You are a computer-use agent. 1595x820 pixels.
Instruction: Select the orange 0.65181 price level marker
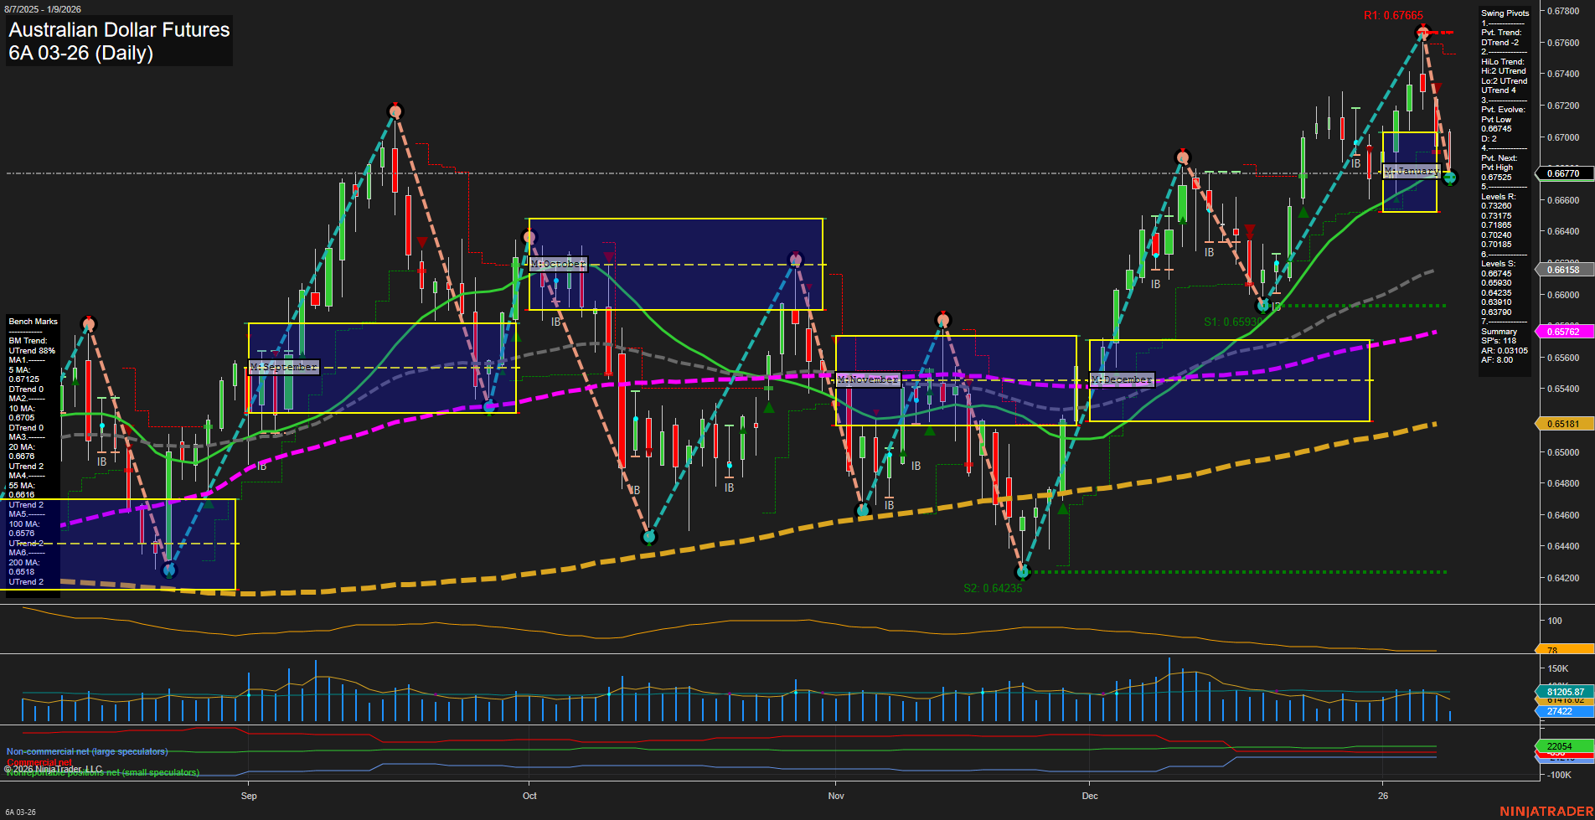pyautogui.click(x=1563, y=424)
